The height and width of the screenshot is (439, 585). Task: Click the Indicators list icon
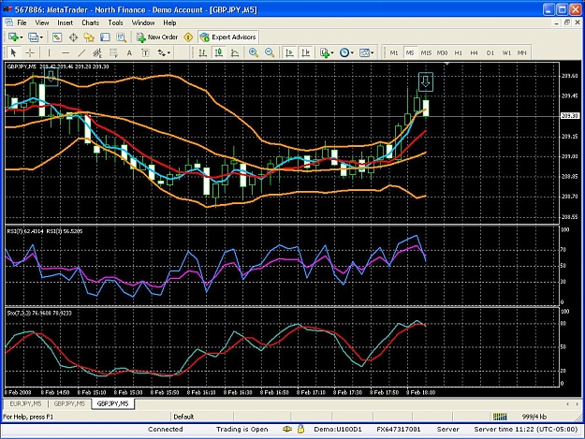[x=325, y=52]
